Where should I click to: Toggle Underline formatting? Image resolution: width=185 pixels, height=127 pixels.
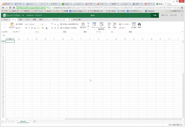coord(32,28)
